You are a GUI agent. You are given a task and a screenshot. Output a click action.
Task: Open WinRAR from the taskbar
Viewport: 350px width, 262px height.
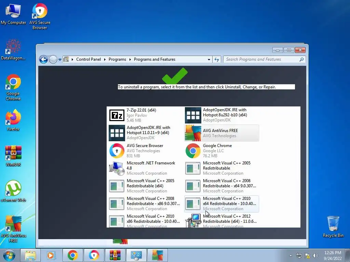(115, 255)
